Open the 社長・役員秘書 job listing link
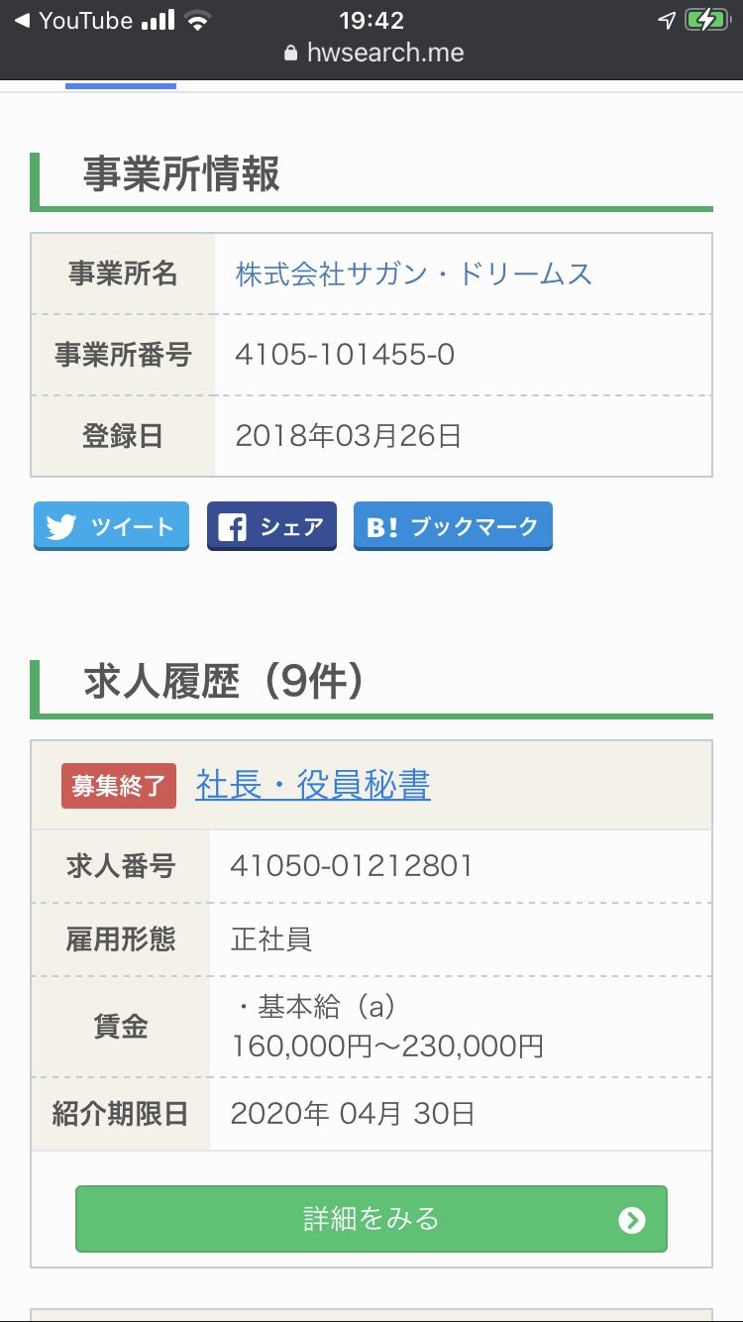This screenshot has height=1322, width=743. coord(313,785)
